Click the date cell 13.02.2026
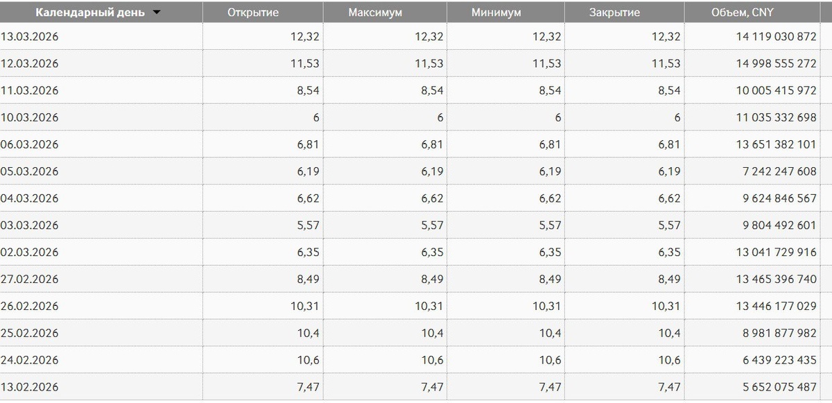This screenshot has width=832, height=403. pos(29,387)
